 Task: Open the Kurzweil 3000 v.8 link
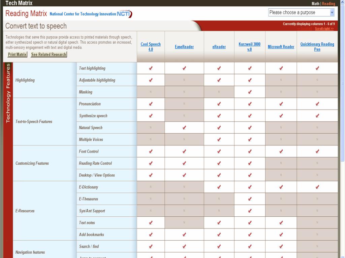(x=250, y=46)
